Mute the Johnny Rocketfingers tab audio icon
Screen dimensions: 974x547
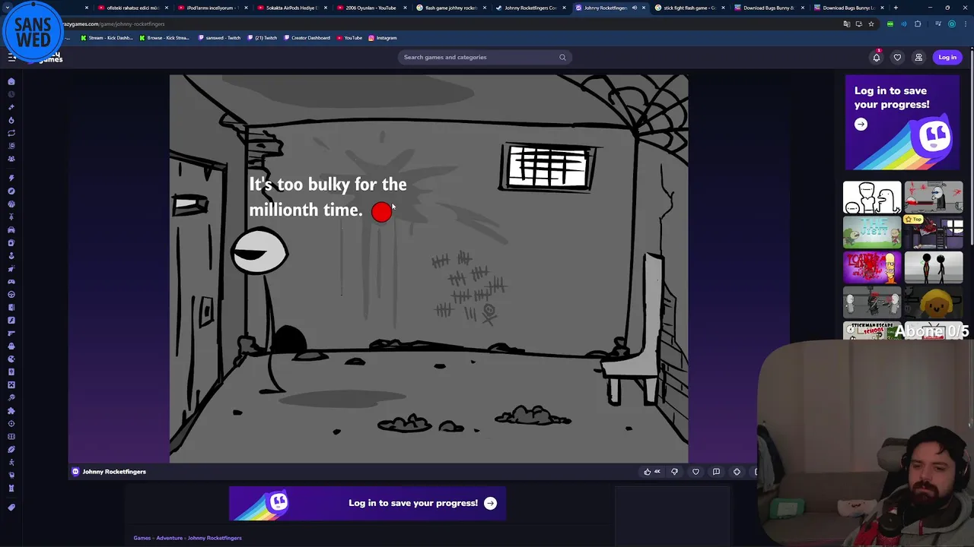pyautogui.click(x=634, y=8)
